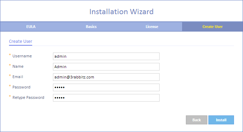Click inside the Password input field

(x=106, y=87)
